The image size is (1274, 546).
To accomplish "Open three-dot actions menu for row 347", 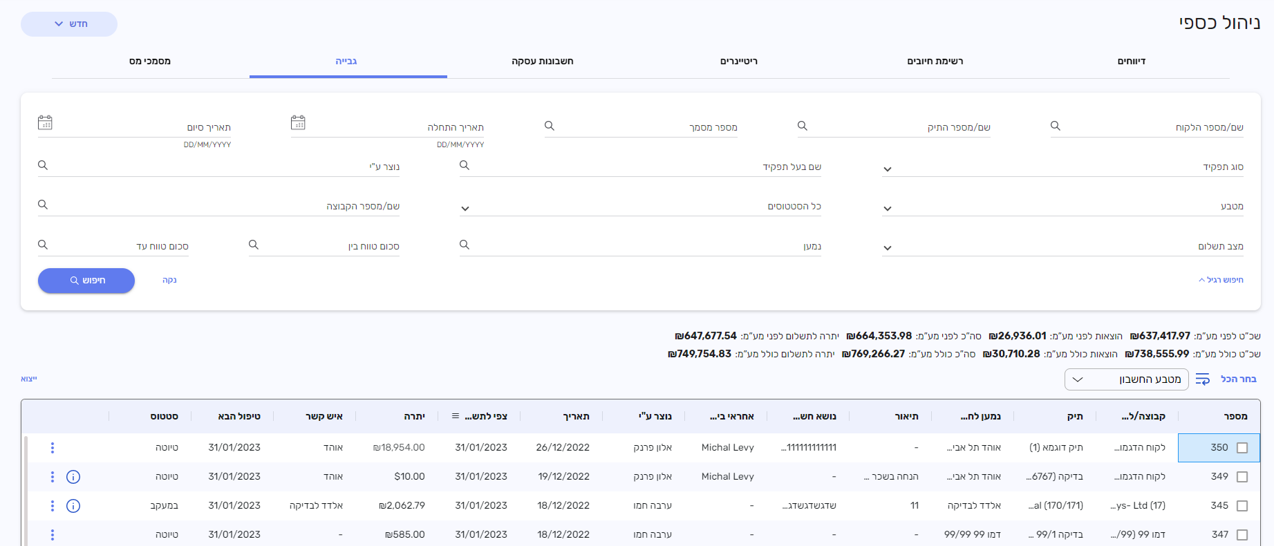I will [x=53, y=534].
